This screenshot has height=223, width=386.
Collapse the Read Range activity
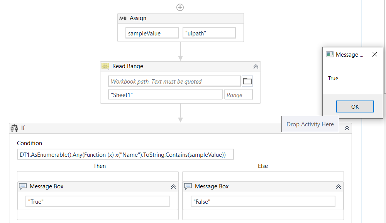click(256, 66)
